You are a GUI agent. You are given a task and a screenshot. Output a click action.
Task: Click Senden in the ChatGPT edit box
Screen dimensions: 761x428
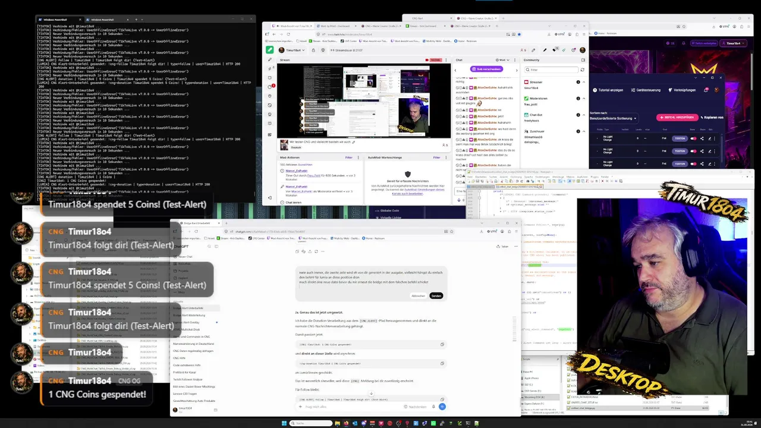(436, 295)
